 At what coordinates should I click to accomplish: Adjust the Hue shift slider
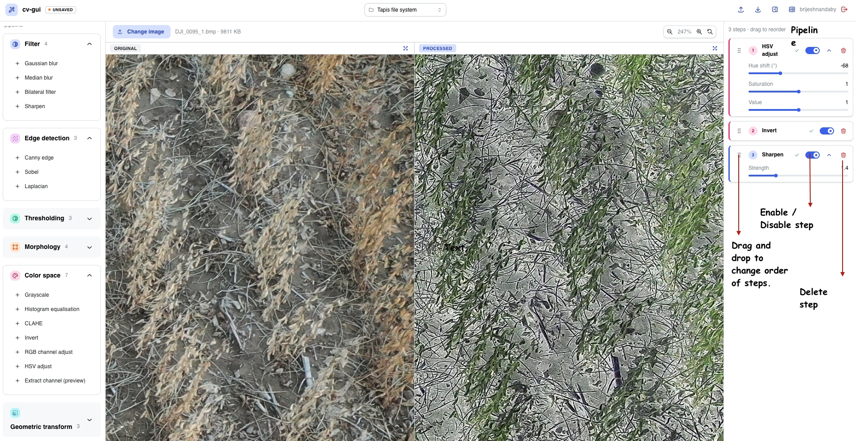(x=798, y=73)
